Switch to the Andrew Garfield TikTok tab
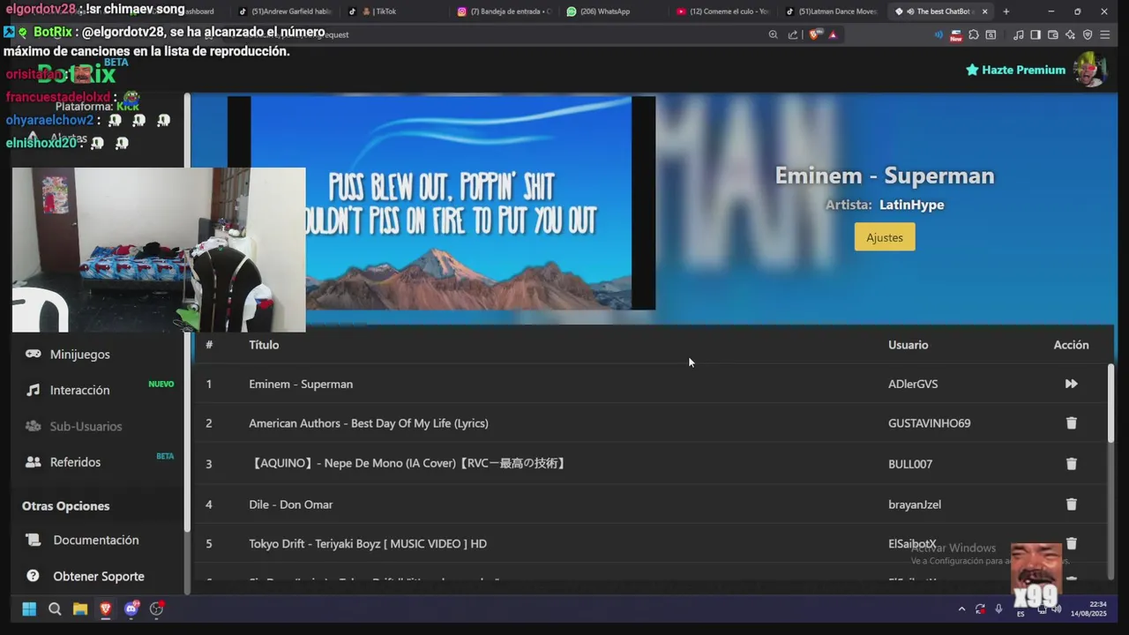Image resolution: width=1129 pixels, height=635 pixels. click(286, 11)
